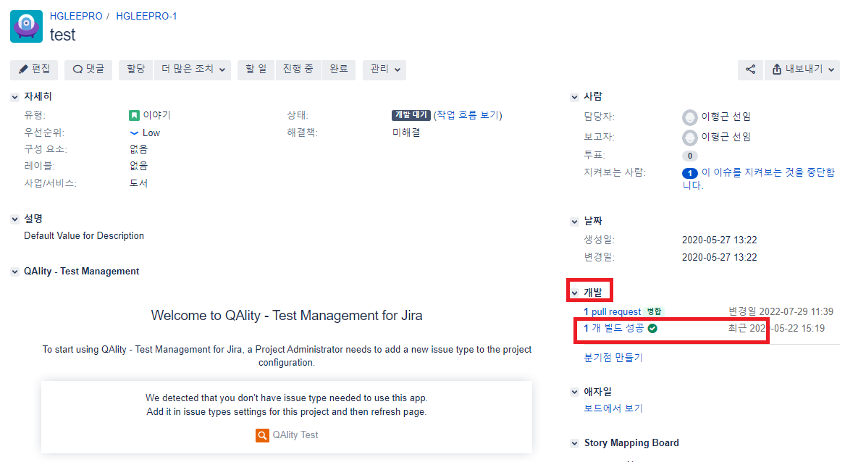This screenshot has height=462, width=845.
Task: Transition the issue to 진행 중
Action: (298, 70)
